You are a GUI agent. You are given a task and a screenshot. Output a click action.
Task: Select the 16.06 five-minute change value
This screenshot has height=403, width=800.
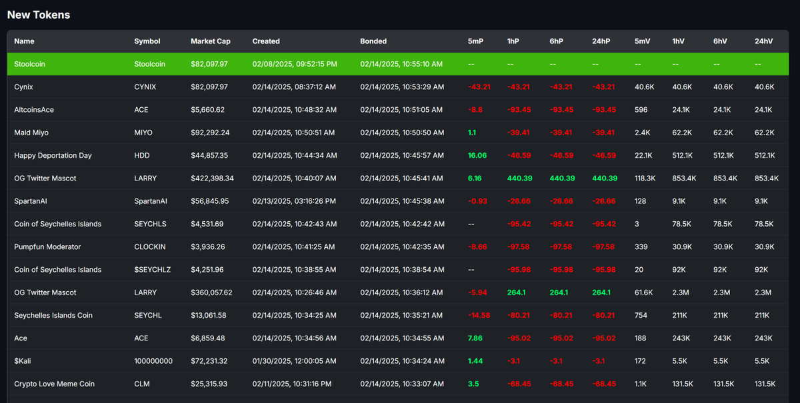point(477,155)
